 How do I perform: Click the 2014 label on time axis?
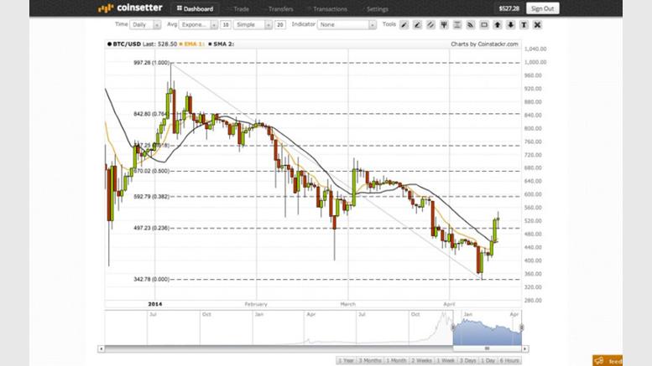pyautogui.click(x=155, y=304)
